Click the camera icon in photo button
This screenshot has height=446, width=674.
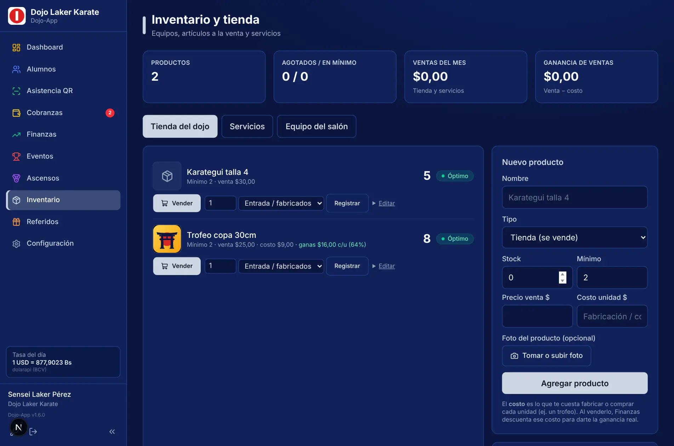(x=514, y=356)
